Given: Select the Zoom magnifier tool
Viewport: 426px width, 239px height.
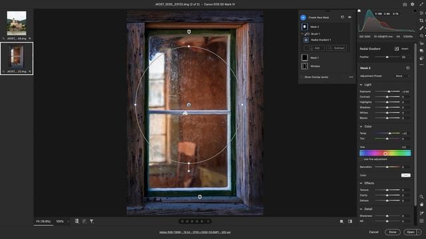Looking at the screenshot, I should coord(421,197).
